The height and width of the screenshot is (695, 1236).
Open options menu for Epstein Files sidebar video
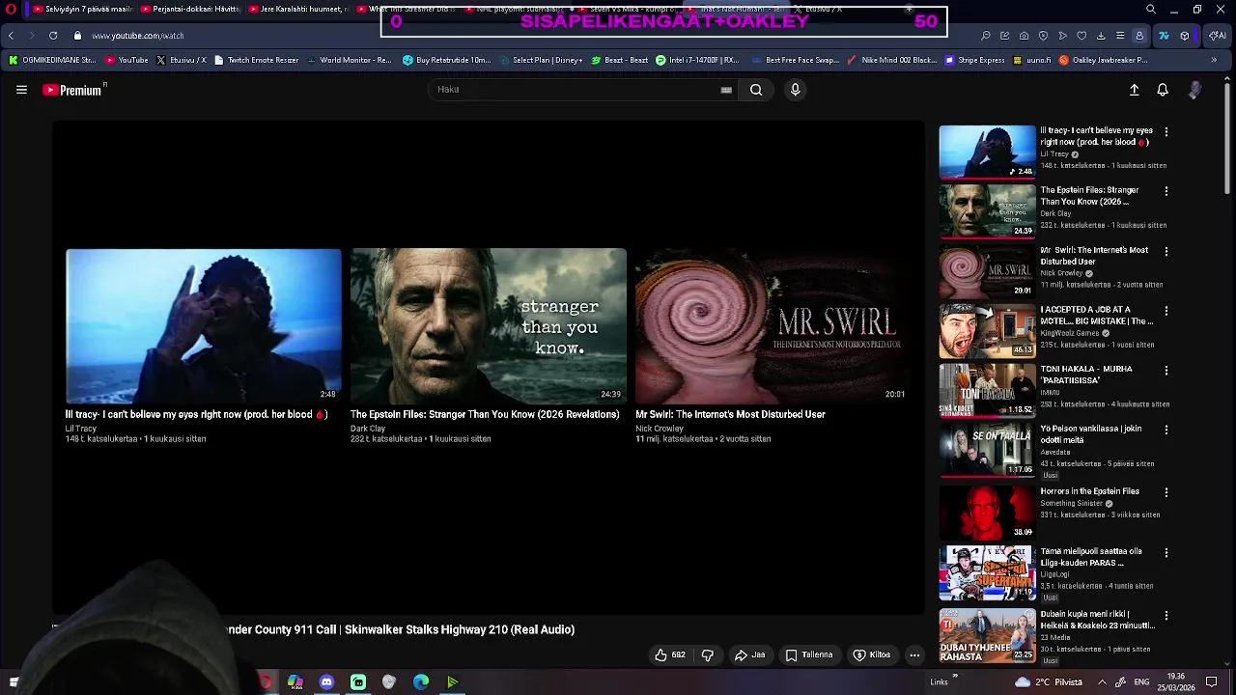pyautogui.click(x=1166, y=192)
